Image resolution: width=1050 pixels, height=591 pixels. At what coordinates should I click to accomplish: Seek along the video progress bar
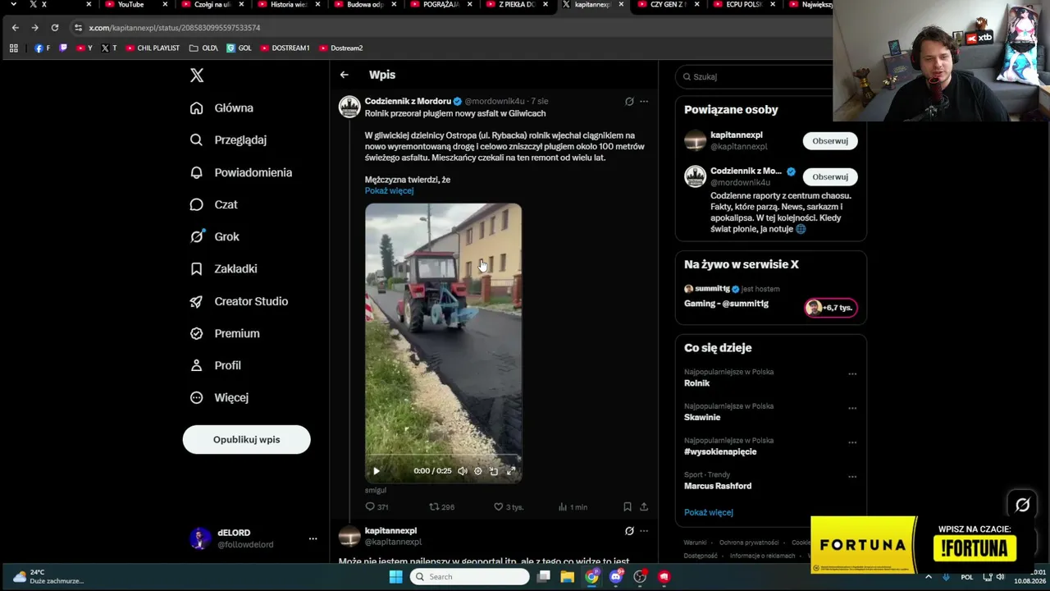[443, 455]
